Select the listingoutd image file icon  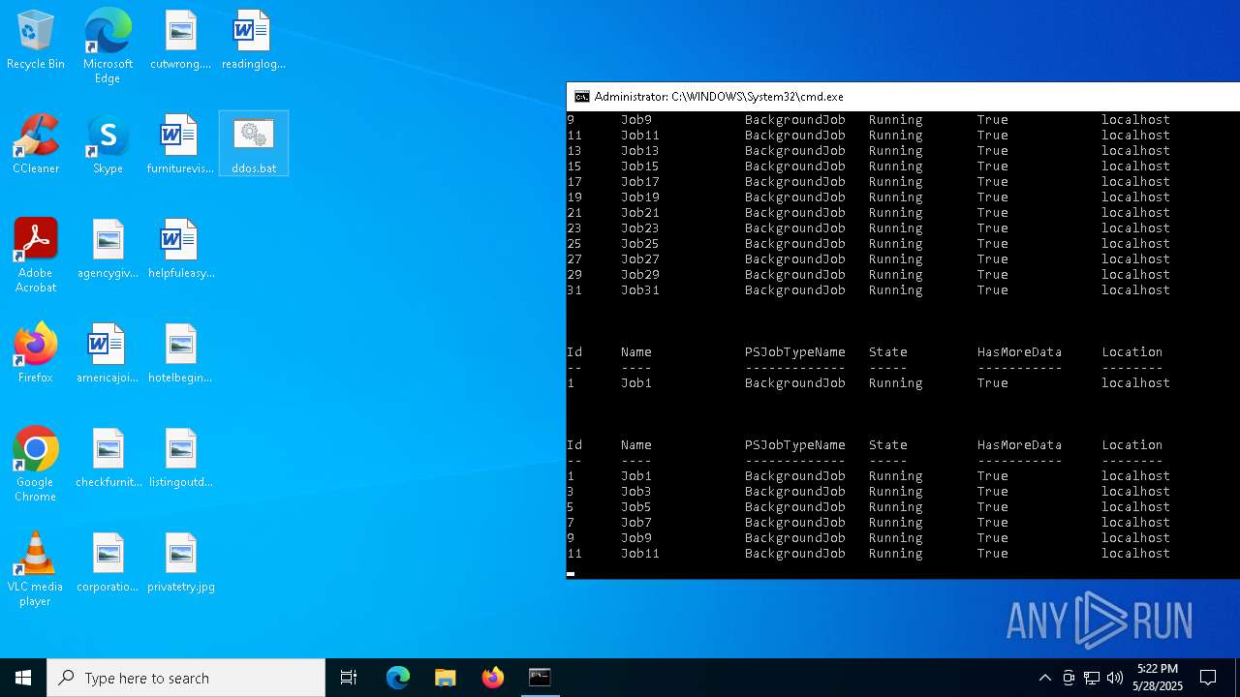pyautogui.click(x=180, y=458)
